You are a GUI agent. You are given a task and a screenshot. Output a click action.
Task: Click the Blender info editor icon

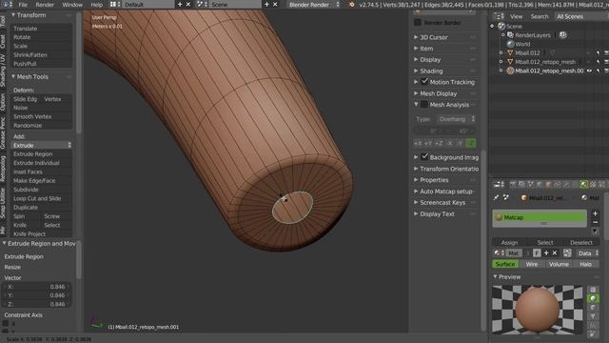7,4
